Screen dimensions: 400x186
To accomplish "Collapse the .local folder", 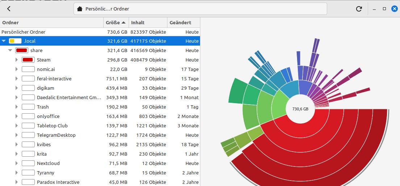I will tap(4, 41).
